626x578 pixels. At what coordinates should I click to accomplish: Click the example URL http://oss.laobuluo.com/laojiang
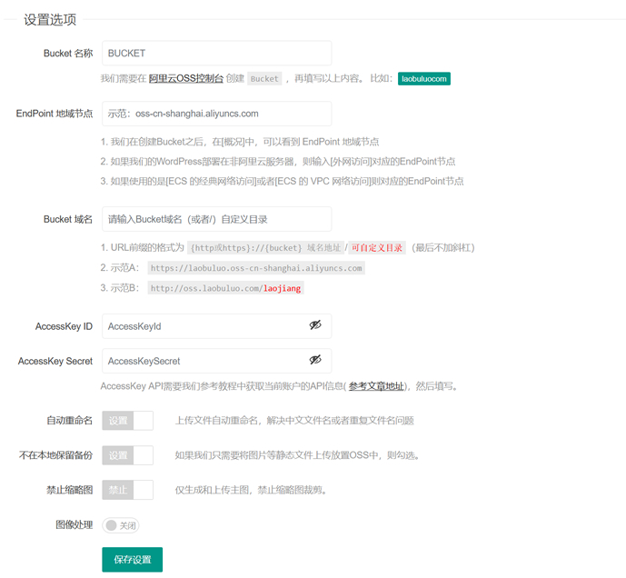225,288
